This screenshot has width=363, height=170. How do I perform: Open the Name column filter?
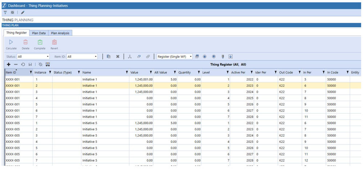pos(127,72)
